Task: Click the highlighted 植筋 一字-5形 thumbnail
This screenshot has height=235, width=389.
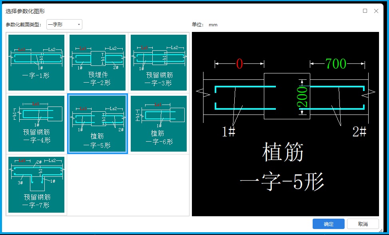Action: (98, 124)
